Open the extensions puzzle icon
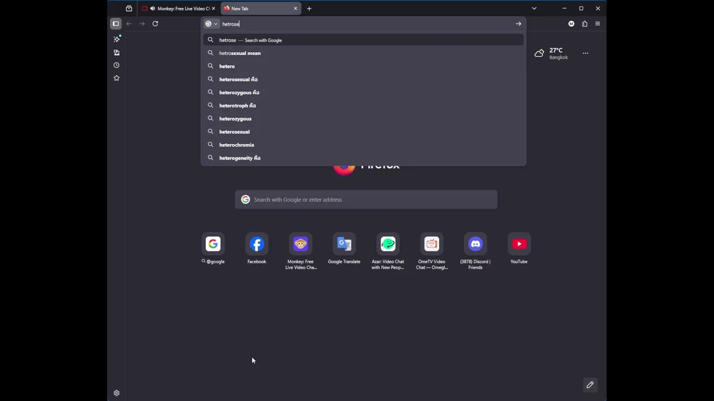The width and height of the screenshot is (714, 401). (585, 24)
